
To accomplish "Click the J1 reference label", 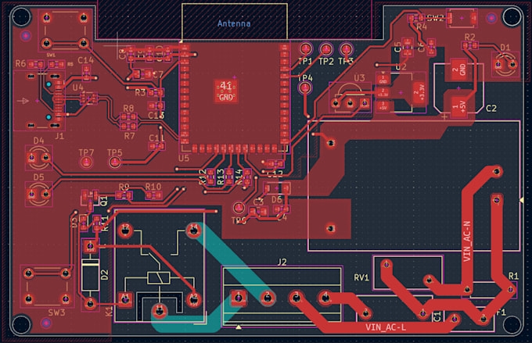I will [59, 136].
